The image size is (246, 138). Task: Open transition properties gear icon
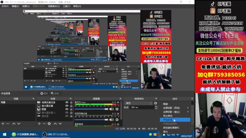tap(156, 103)
